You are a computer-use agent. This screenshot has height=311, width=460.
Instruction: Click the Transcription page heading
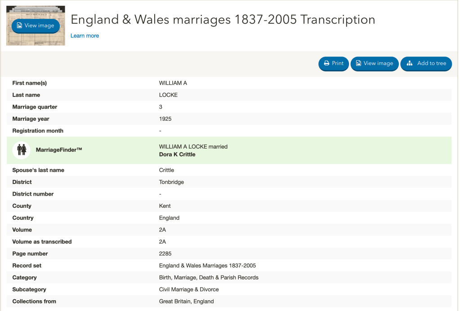click(223, 20)
